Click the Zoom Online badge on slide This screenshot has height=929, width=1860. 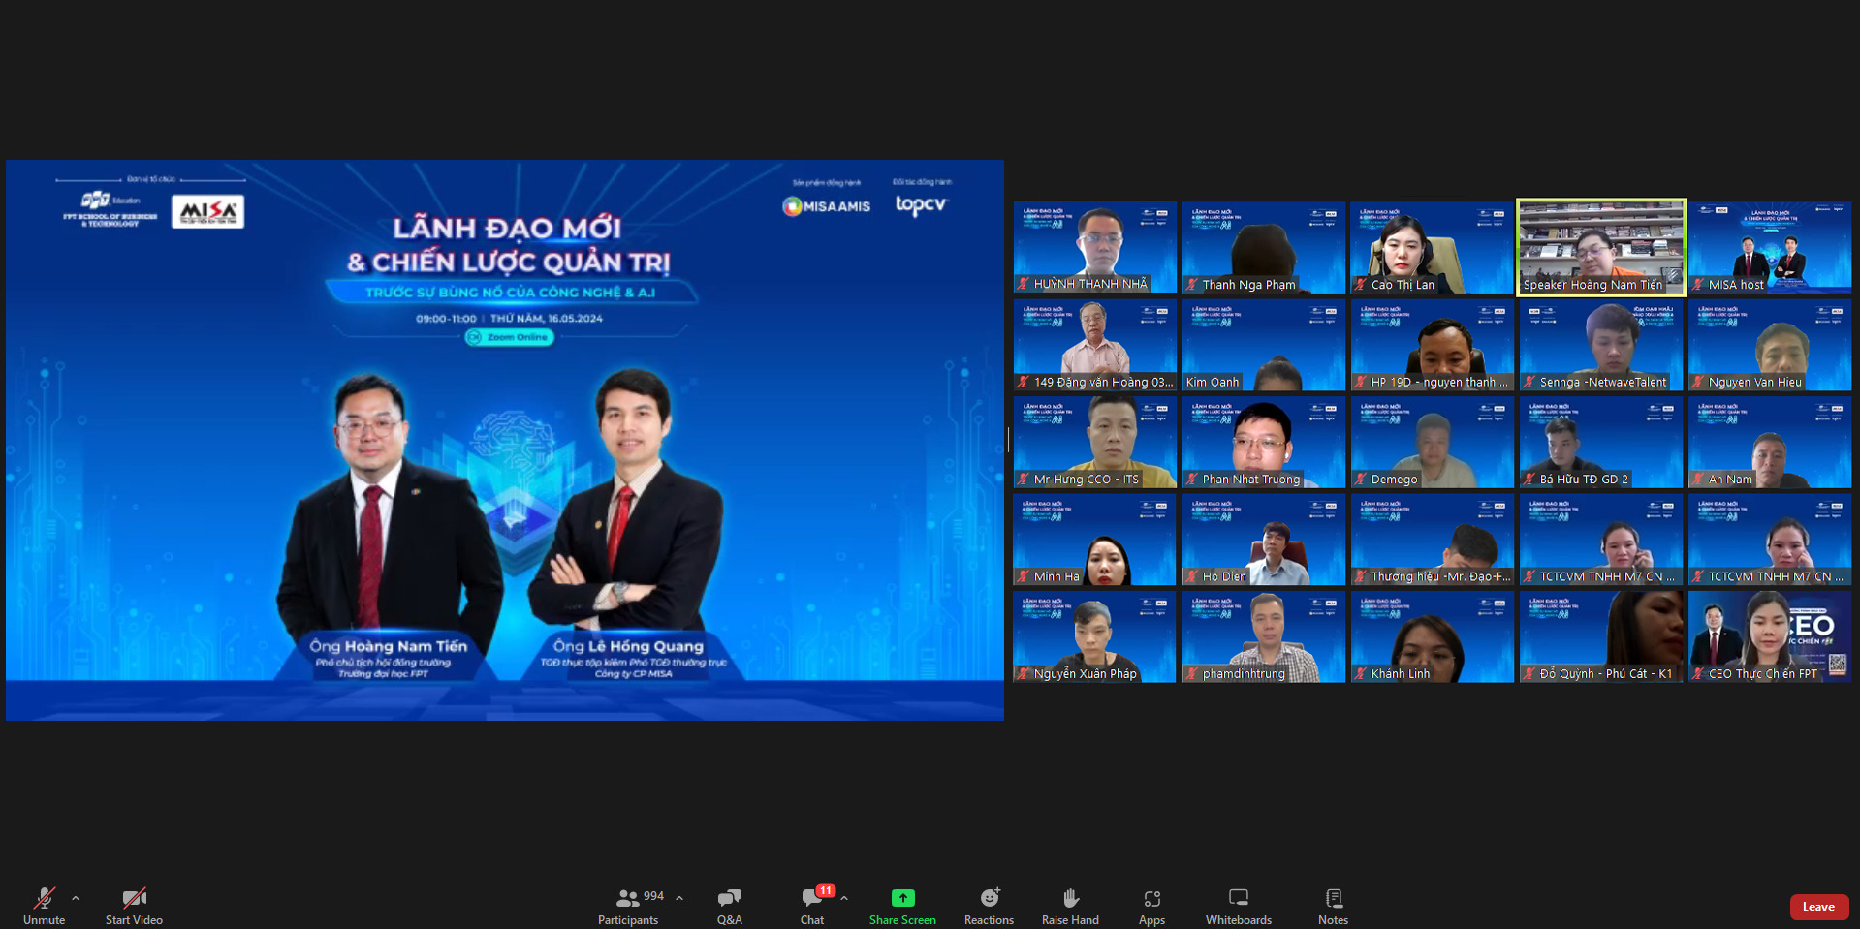pos(509,337)
